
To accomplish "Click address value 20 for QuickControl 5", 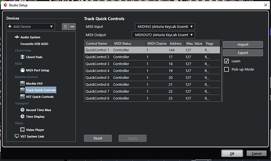I will coord(170,78).
